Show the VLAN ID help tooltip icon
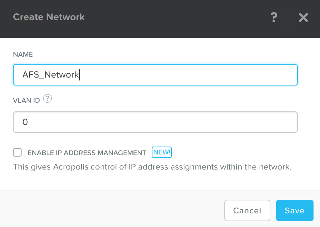 click(47, 98)
